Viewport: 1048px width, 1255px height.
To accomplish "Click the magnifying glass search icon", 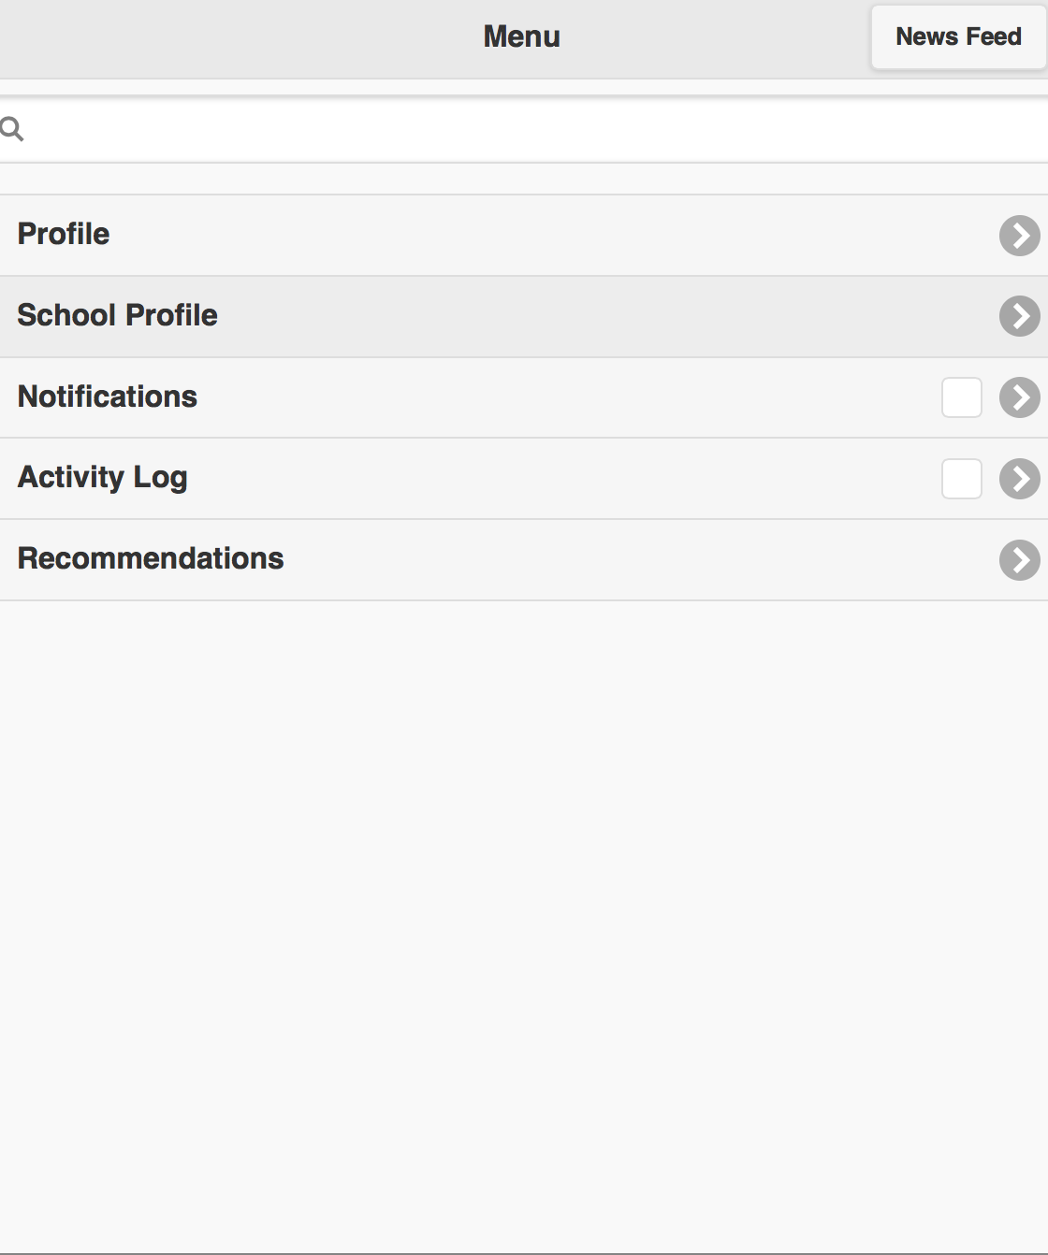I will tap(12, 129).
